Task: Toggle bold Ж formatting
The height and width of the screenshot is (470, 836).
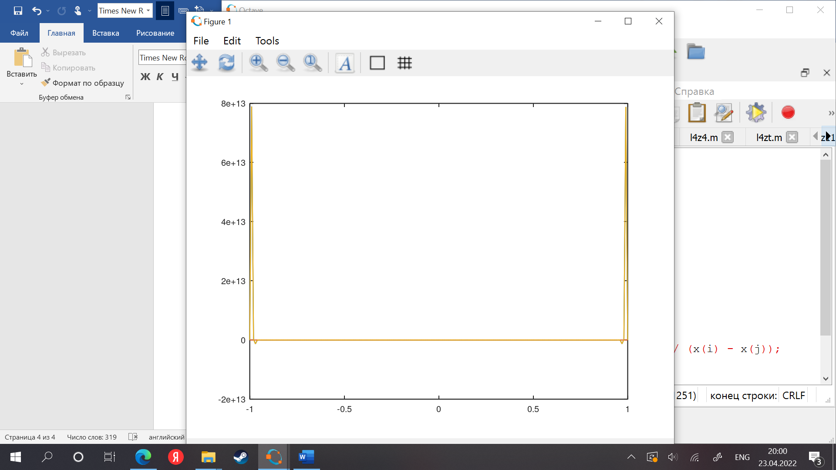Action: point(145,77)
